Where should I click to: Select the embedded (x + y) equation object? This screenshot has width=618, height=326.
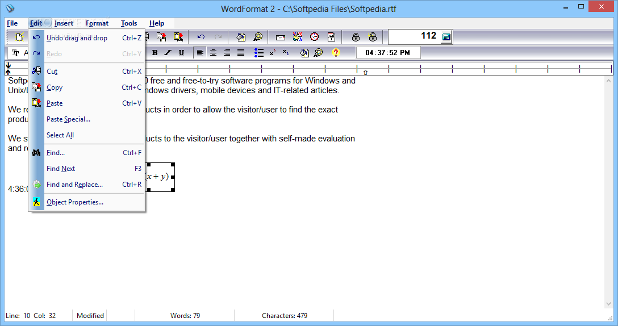pyautogui.click(x=160, y=177)
